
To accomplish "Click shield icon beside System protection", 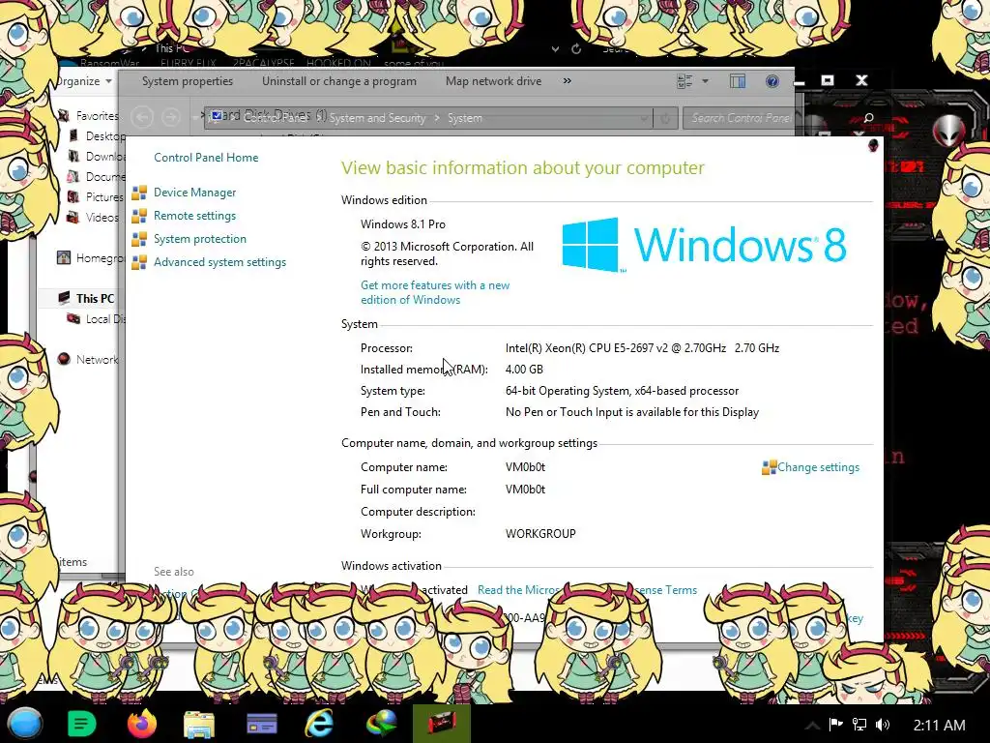I will point(139,240).
